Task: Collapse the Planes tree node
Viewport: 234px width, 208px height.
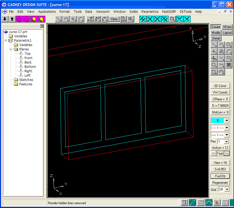Action: click(11, 49)
